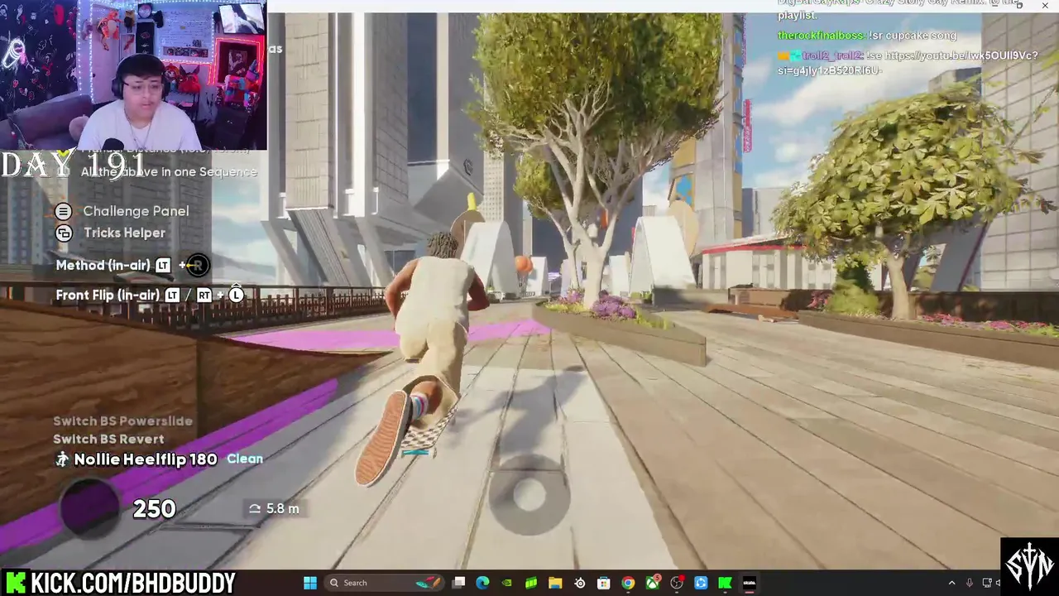Click the LT icon beside Method
This screenshot has width=1059, height=596.
pyautogui.click(x=163, y=265)
